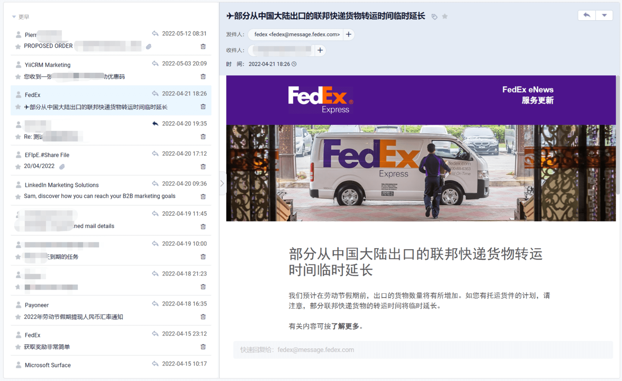Click reply arrow on EFIpE.#Share File email
622x381 pixels.
pos(155,154)
